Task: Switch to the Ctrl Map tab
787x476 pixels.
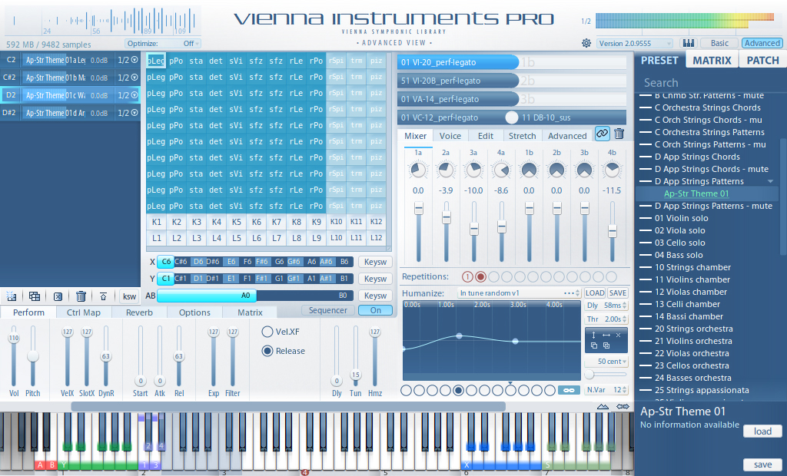Action: [84, 312]
